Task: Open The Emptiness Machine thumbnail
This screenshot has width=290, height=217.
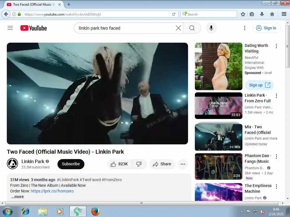Action: [x=218, y=192]
